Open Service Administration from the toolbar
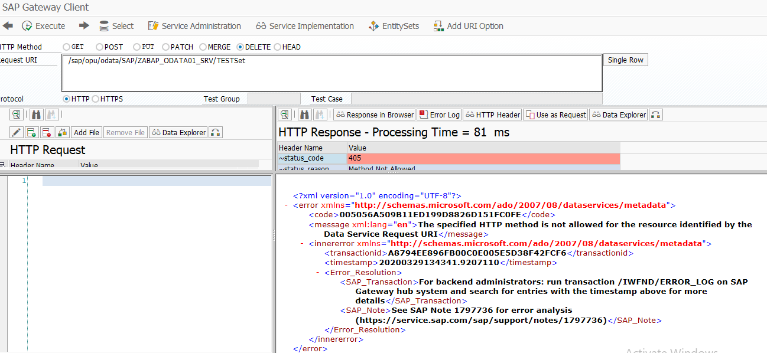767x353 pixels. pos(194,26)
